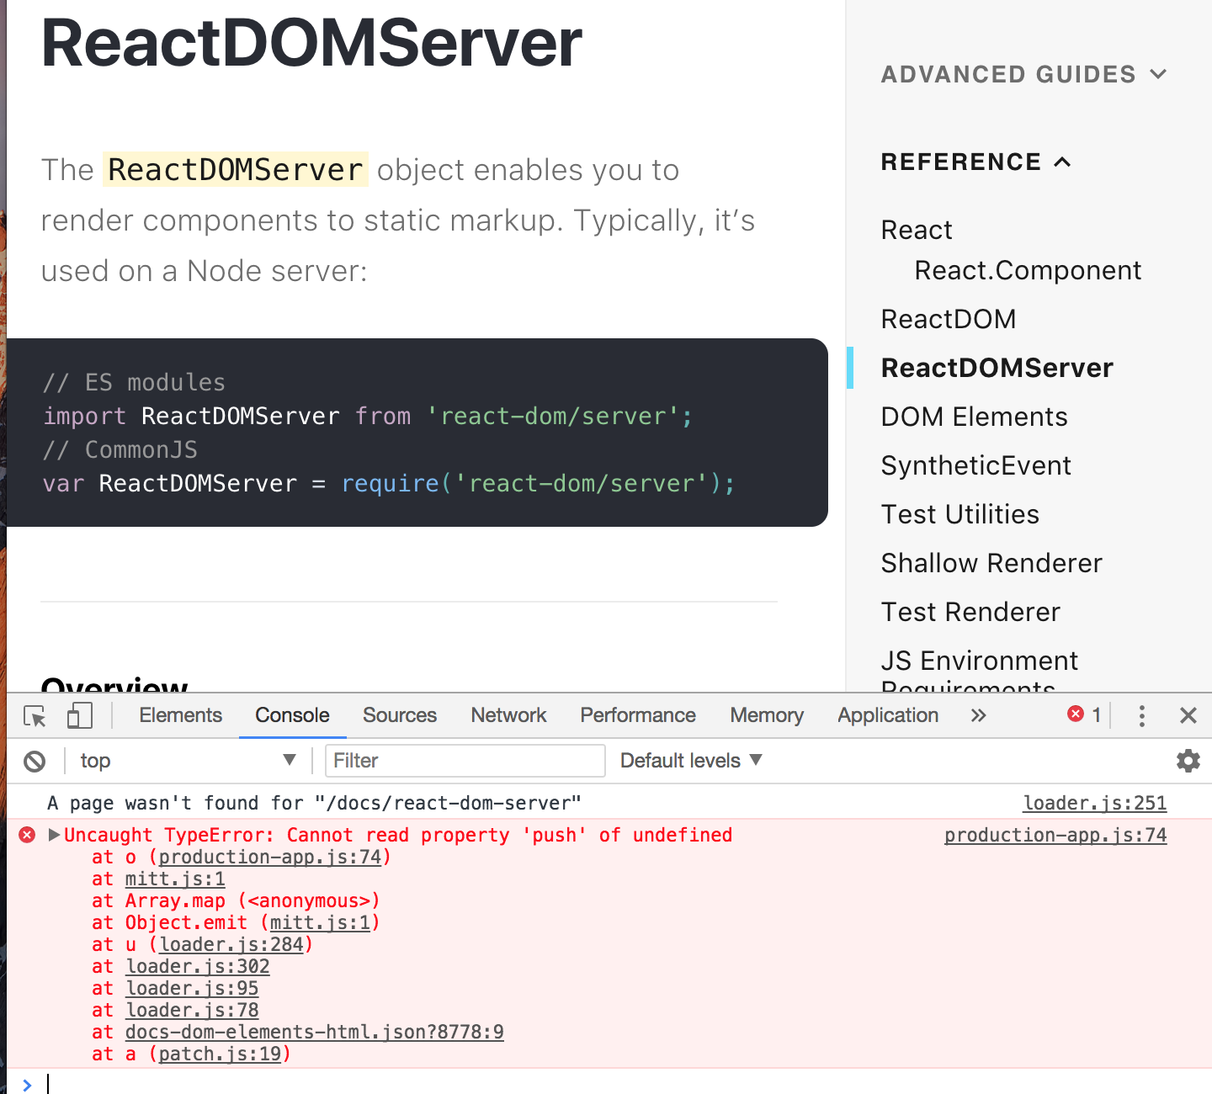Open the top execution context dropdown
1212x1094 pixels.
(x=187, y=761)
